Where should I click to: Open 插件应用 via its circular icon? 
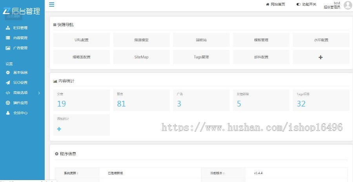pos(8,103)
